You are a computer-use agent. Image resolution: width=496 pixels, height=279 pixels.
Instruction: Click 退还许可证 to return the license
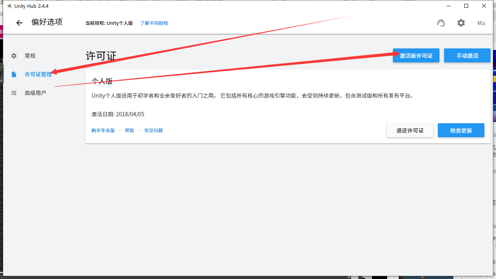(x=410, y=130)
